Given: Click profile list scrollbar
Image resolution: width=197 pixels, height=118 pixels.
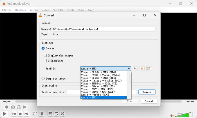Looking at the screenshot, I should point(129,80).
